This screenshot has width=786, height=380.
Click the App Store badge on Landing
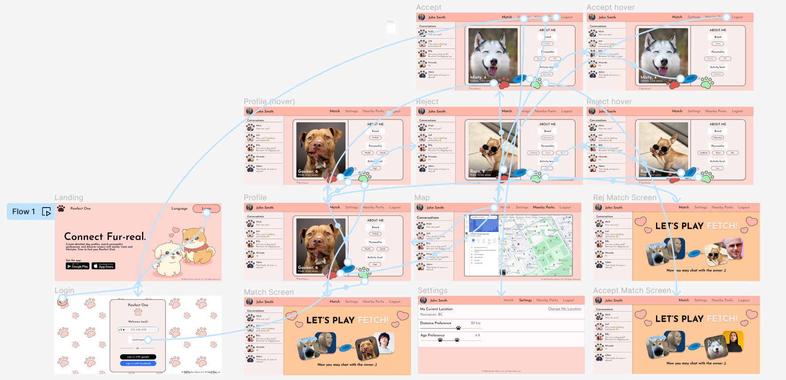(x=104, y=266)
